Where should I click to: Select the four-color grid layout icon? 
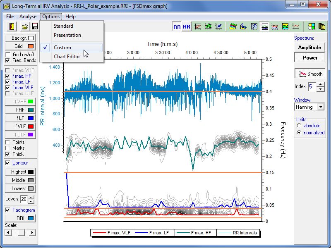click(x=311, y=27)
